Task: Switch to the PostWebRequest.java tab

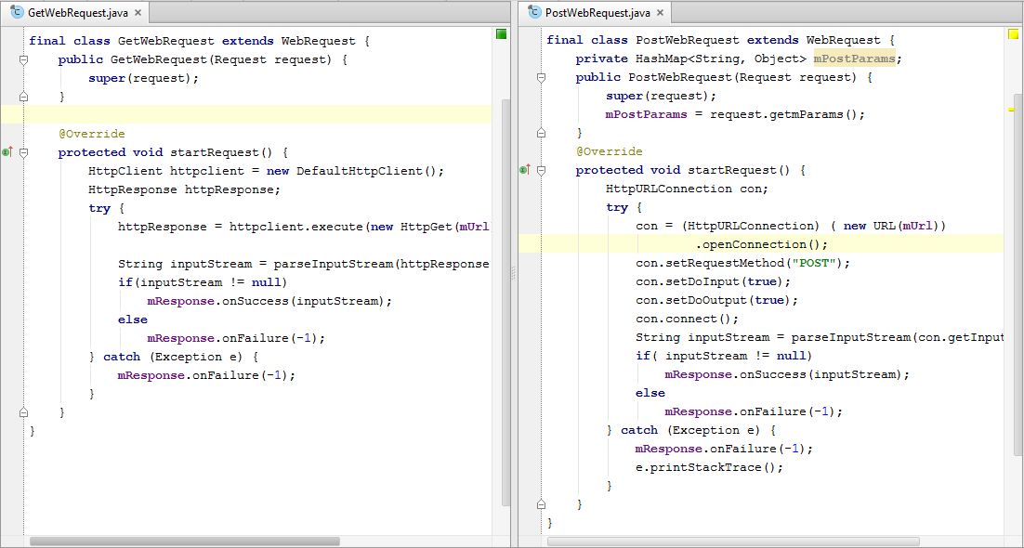Action: pos(596,12)
